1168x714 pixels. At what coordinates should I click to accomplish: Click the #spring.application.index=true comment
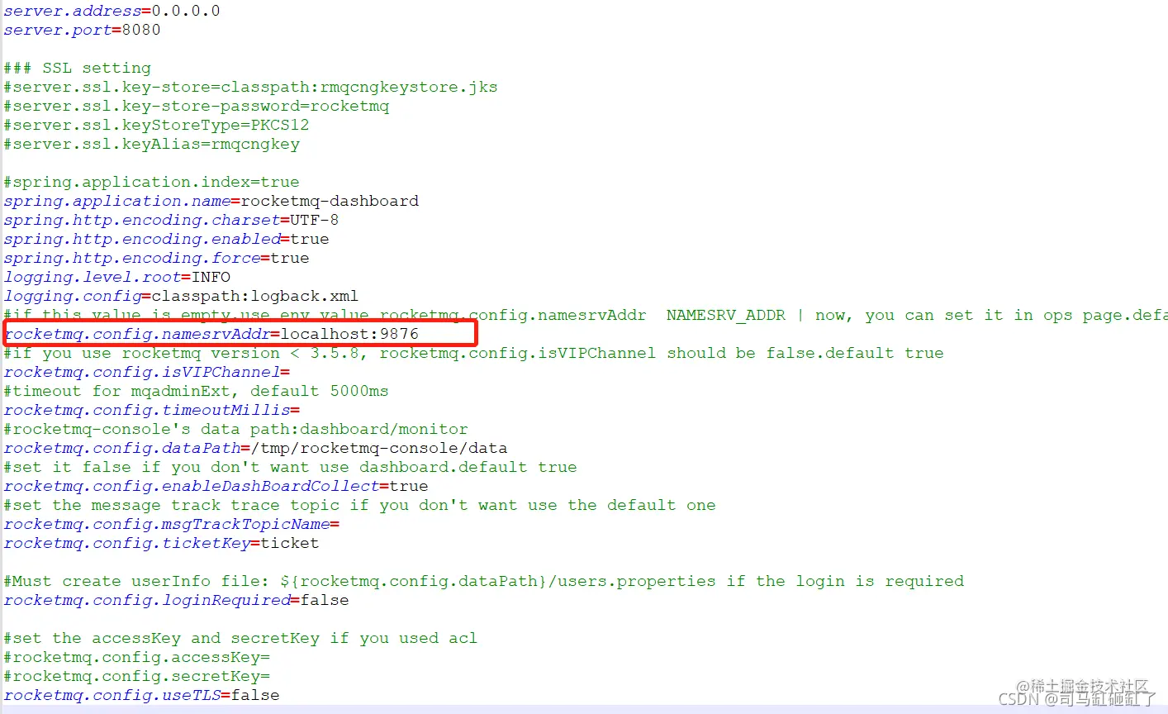tap(151, 182)
